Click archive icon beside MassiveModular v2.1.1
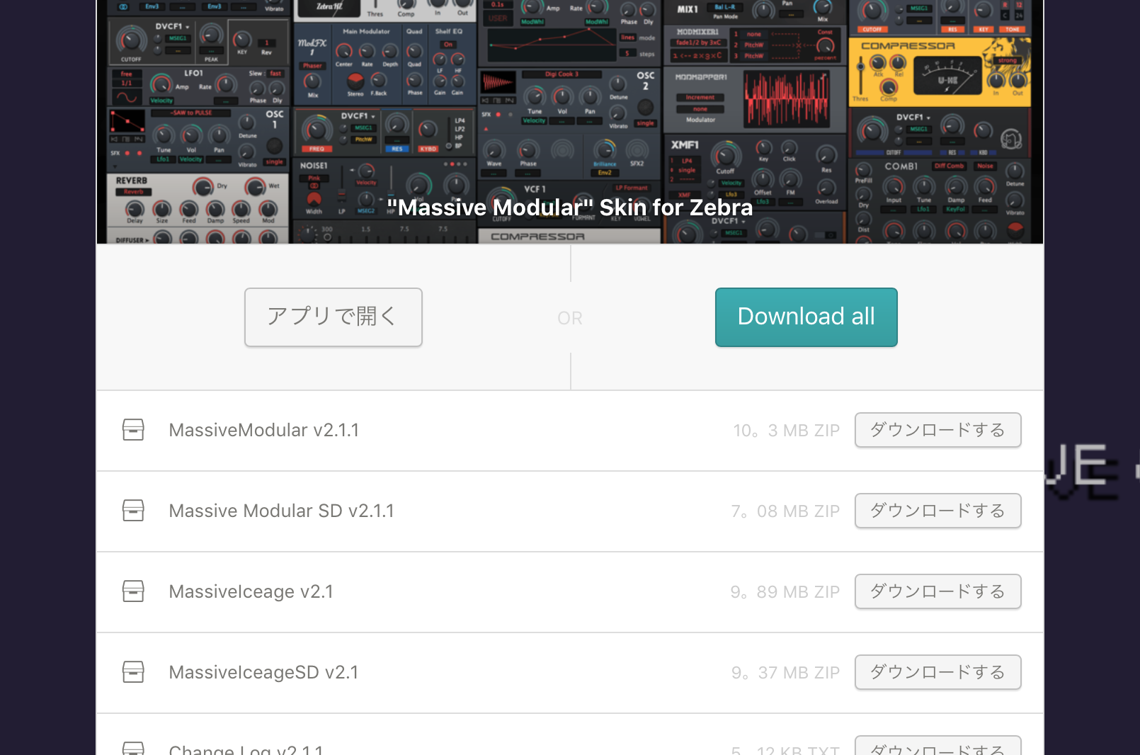 tap(133, 430)
